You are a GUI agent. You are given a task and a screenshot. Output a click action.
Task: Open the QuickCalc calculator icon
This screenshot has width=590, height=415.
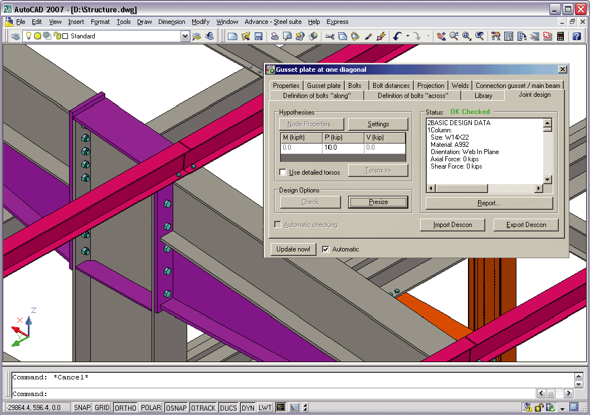[x=560, y=36]
